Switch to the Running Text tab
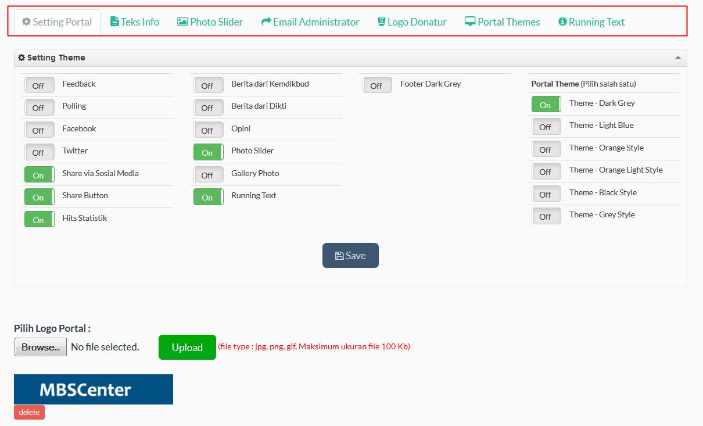The height and width of the screenshot is (426, 703). coord(591,22)
